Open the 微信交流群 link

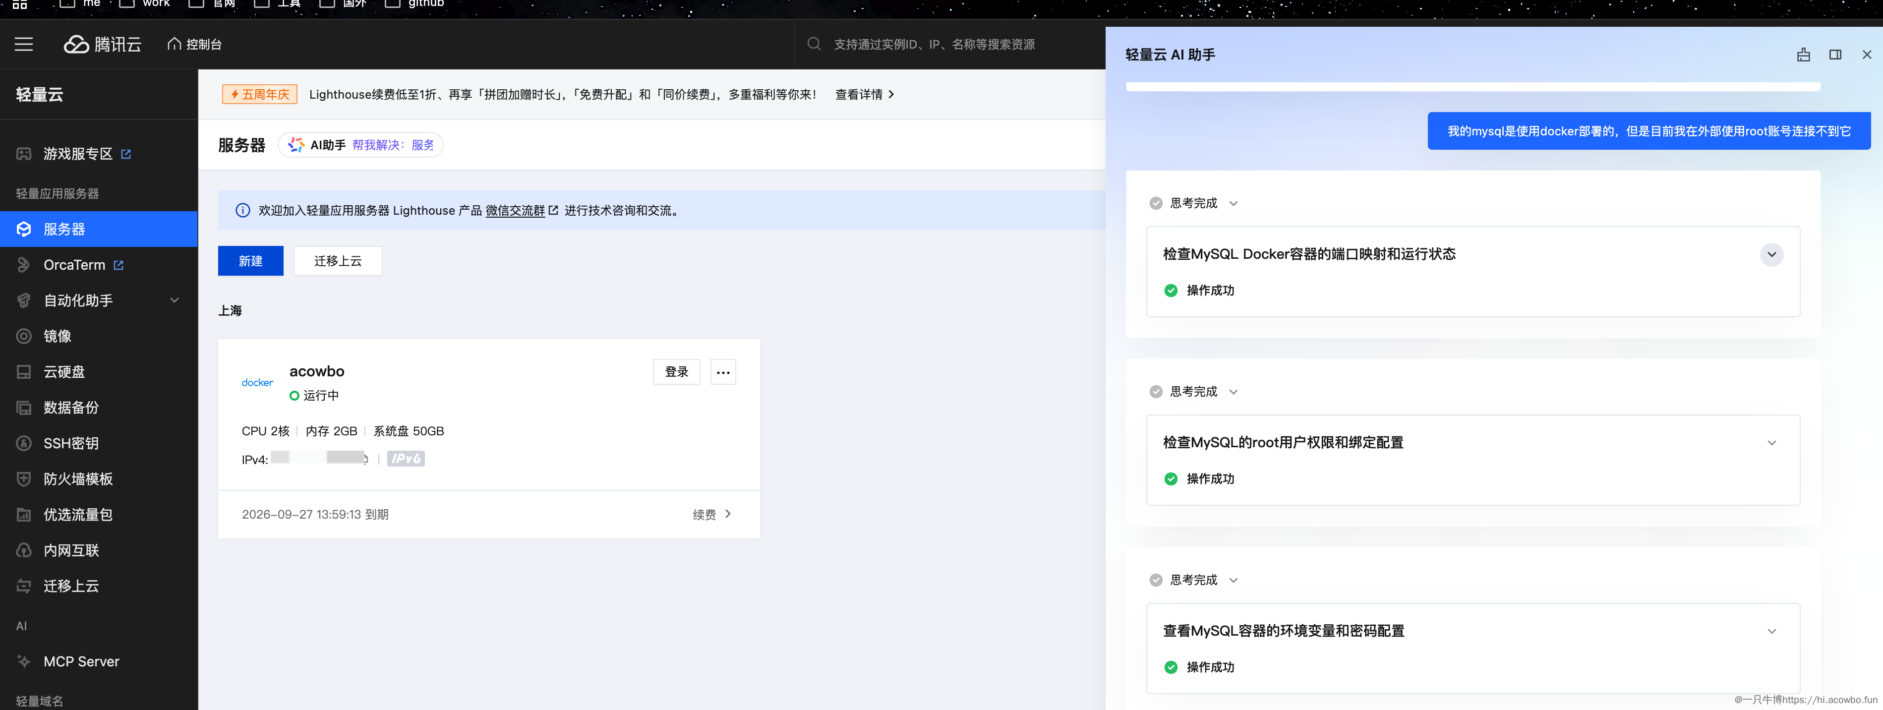[x=515, y=211]
